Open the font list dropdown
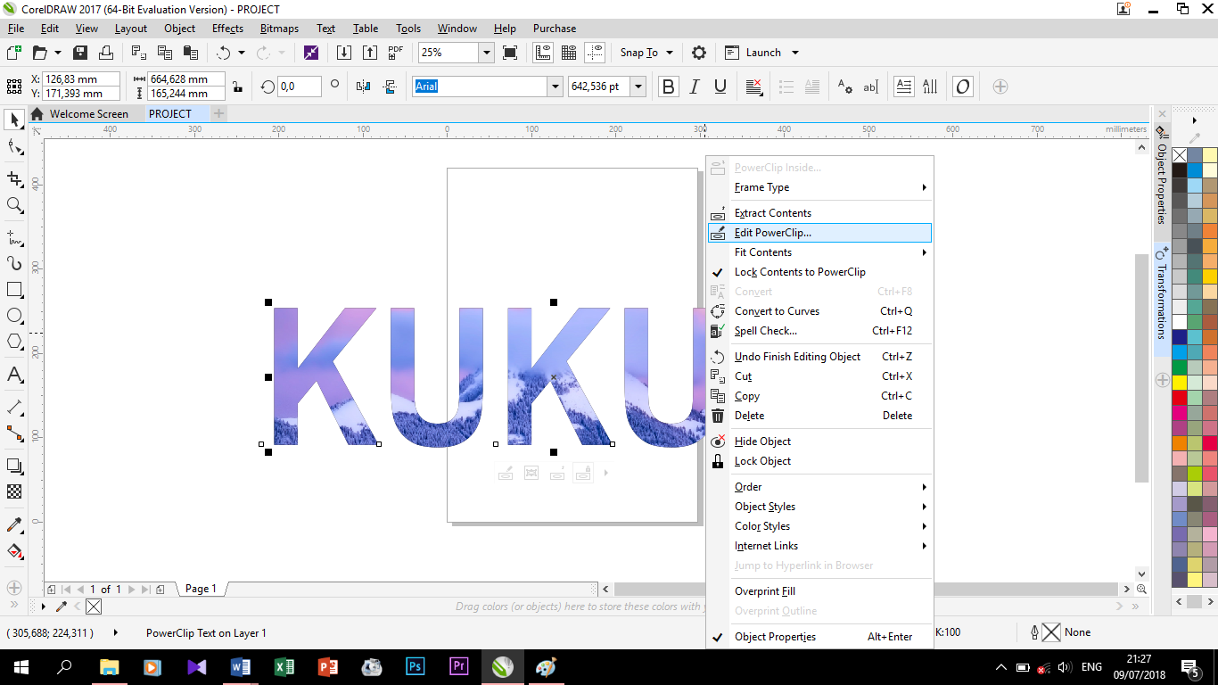The width and height of the screenshot is (1218, 685). click(x=555, y=87)
